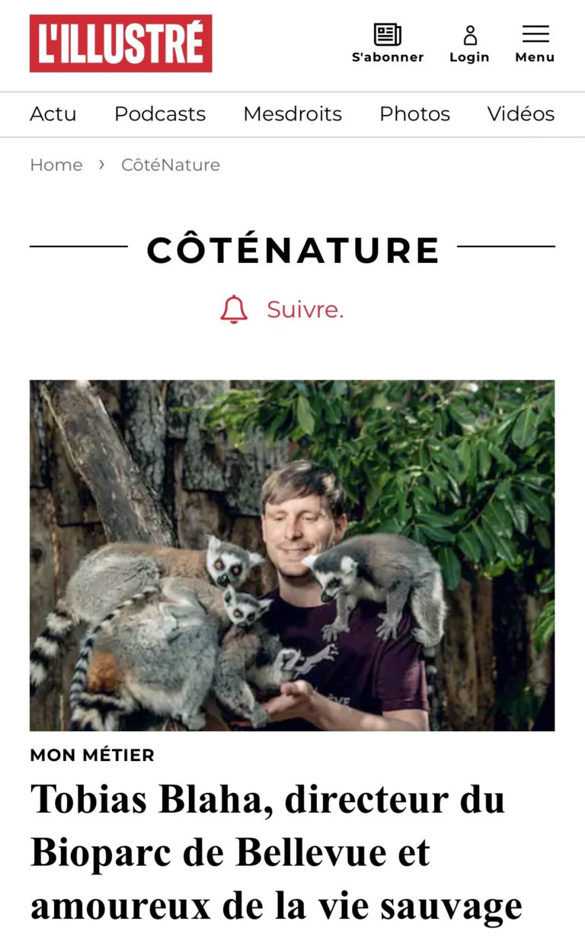Open the hamburger Menu icon
This screenshot has height=950, width=585.
[535, 34]
